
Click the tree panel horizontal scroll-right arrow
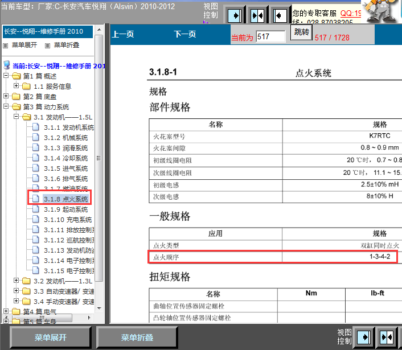coord(89,318)
